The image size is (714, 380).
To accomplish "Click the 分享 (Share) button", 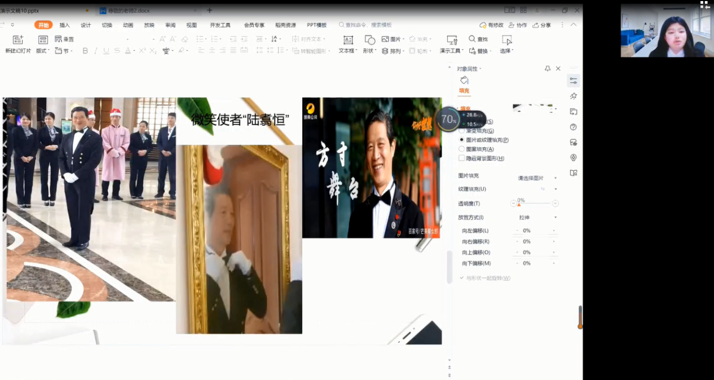I will click(x=542, y=25).
